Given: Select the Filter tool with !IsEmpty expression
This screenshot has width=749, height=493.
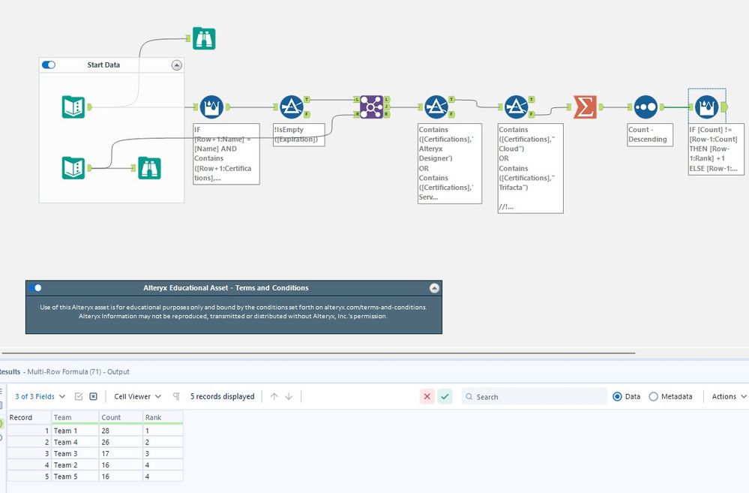Looking at the screenshot, I should (292, 107).
